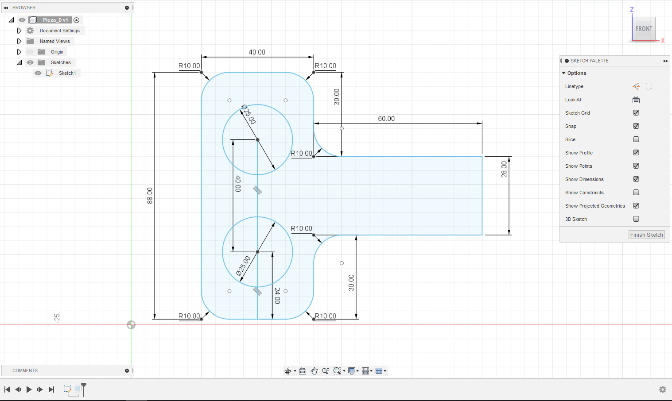Collapse the Options section in Sketch Palette
This screenshot has width=672, height=401.
pyautogui.click(x=564, y=73)
